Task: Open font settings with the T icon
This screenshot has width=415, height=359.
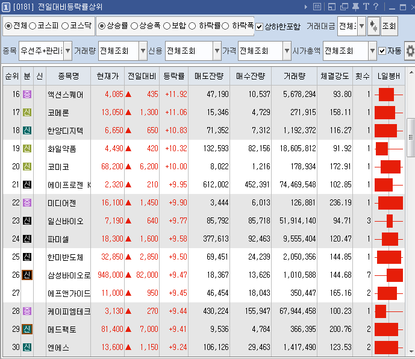Action: tap(366, 7)
